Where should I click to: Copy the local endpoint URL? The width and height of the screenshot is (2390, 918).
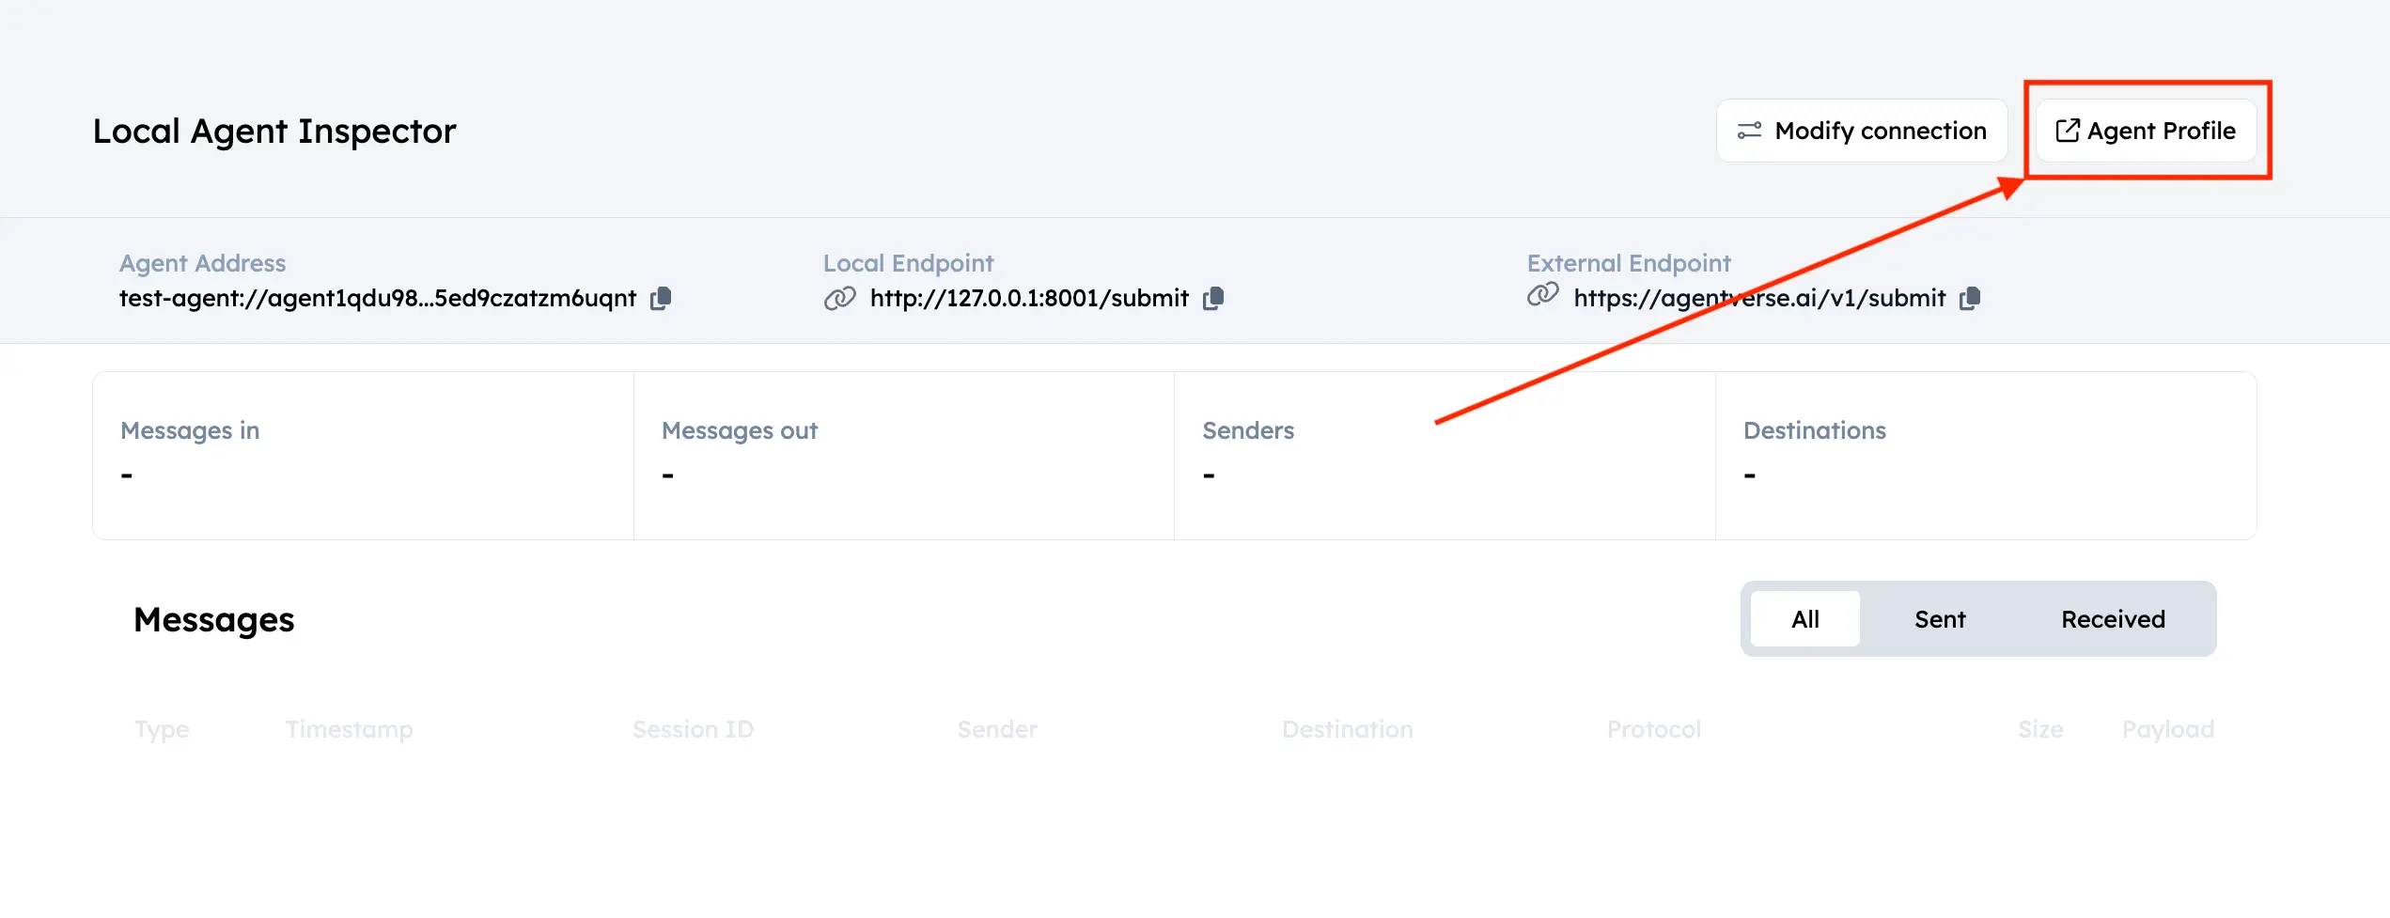pos(1213,298)
